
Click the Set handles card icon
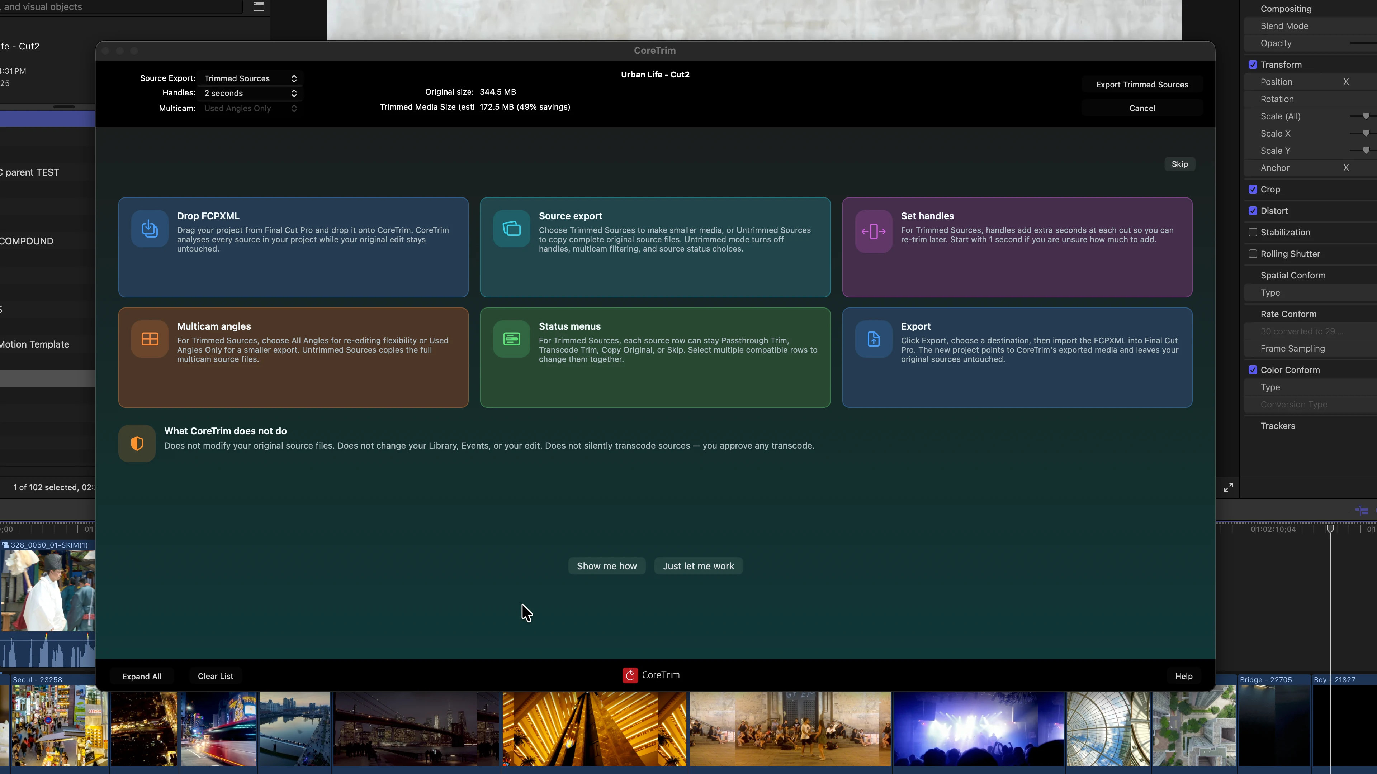click(874, 231)
